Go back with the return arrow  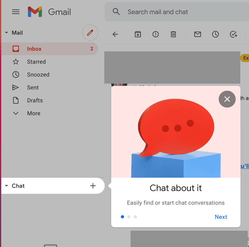coord(115,34)
